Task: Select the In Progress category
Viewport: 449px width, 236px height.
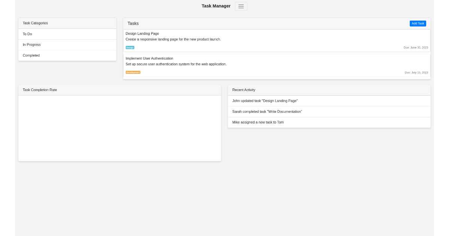Action: [x=32, y=45]
